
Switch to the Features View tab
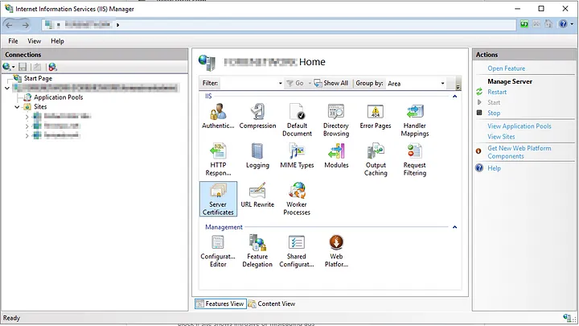click(220, 303)
